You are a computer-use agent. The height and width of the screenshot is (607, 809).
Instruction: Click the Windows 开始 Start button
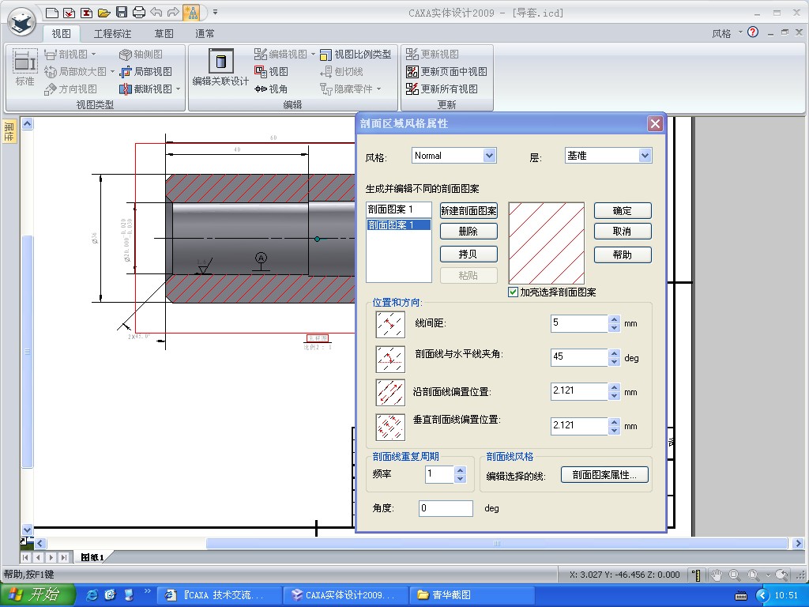tap(37, 594)
